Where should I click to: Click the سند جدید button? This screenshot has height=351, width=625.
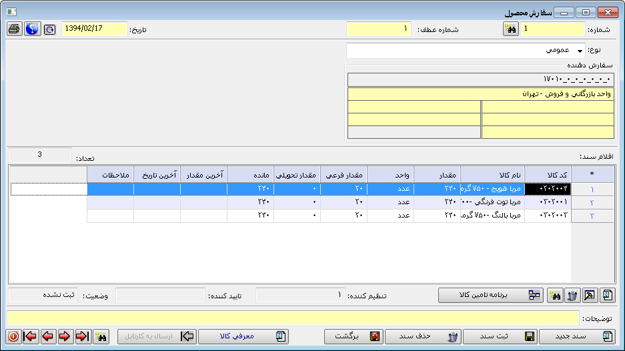577,336
